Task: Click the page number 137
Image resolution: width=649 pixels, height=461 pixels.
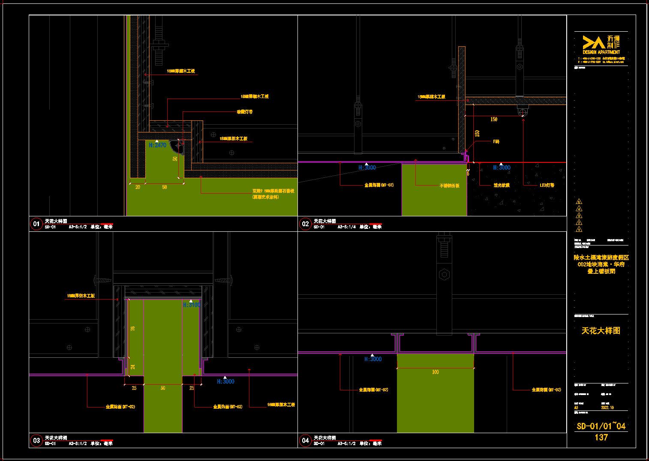Action: click(x=601, y=437)
